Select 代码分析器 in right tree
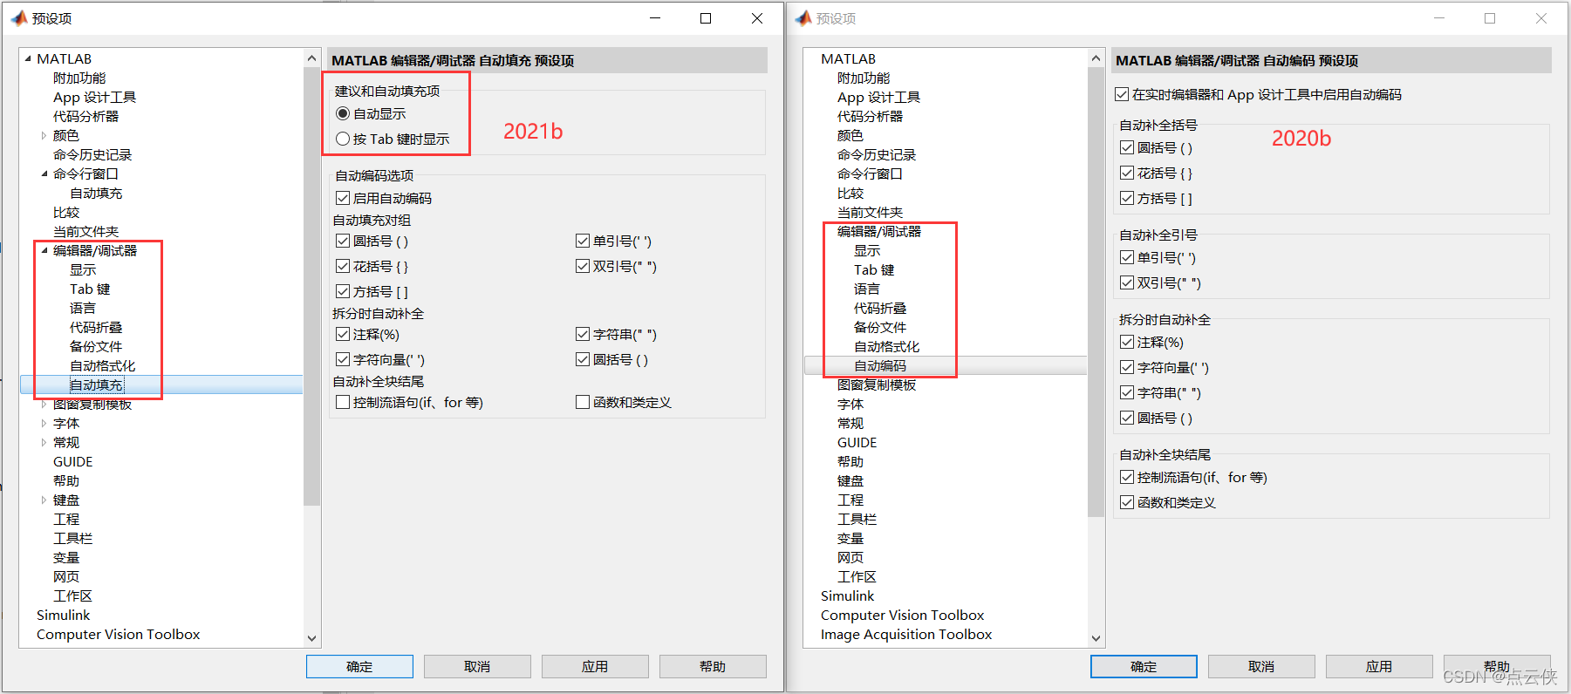Viewport: 1571px width, 694px height. click(870, 117)
